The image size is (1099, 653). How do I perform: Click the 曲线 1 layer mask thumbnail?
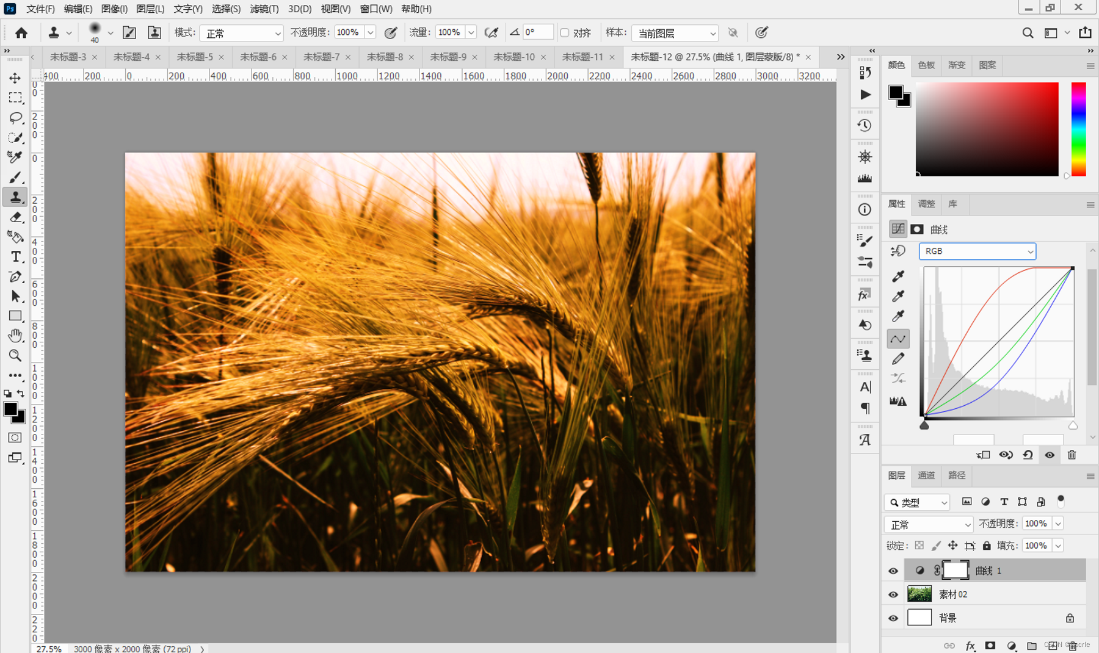[x=956, y=571]
